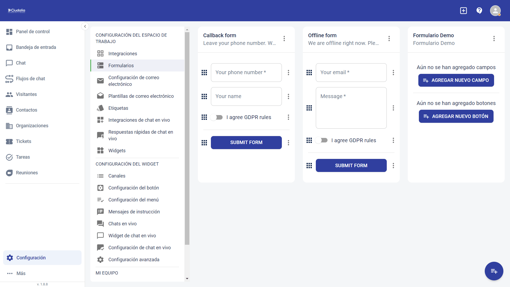This screenshot has height=287, width=510.
Task: Open Callback form three-dot options menu
Action: coord(284,39)
